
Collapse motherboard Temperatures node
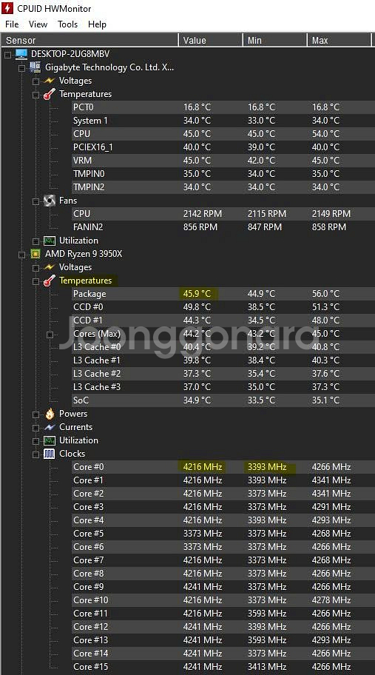click(x=36, y=94)
